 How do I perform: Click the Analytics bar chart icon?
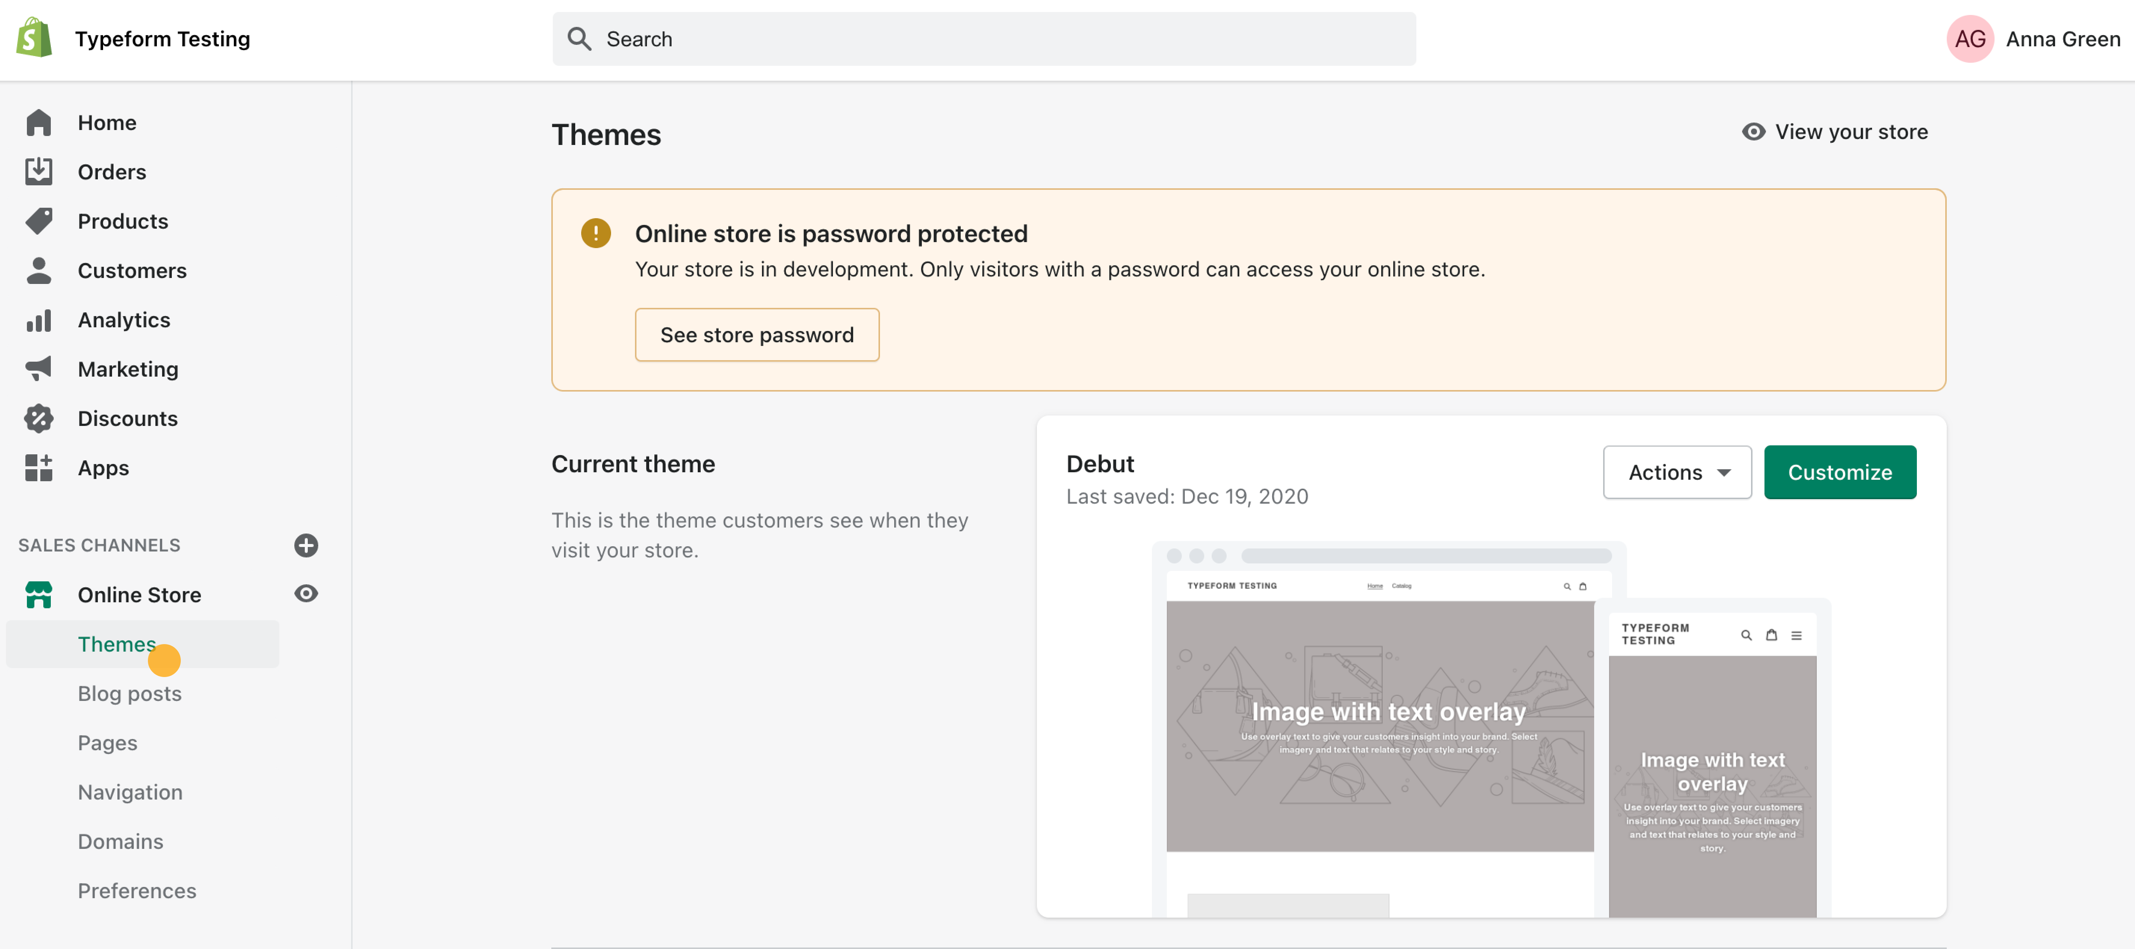[x=38, y=320]
